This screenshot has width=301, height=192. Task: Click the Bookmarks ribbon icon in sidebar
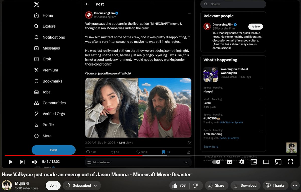coord(36,81)
